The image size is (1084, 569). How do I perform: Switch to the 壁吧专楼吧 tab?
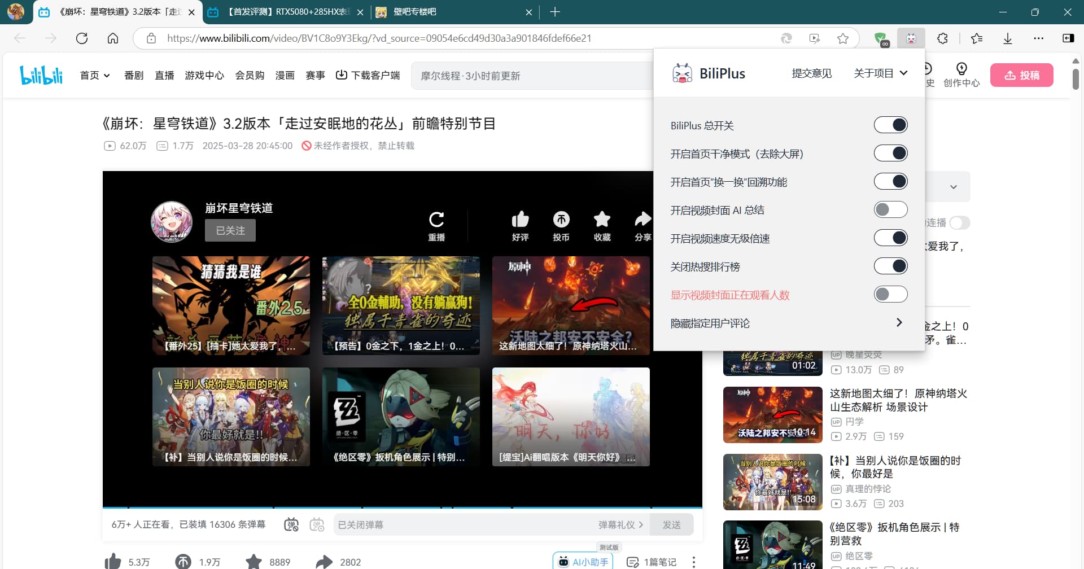(454, 12)
